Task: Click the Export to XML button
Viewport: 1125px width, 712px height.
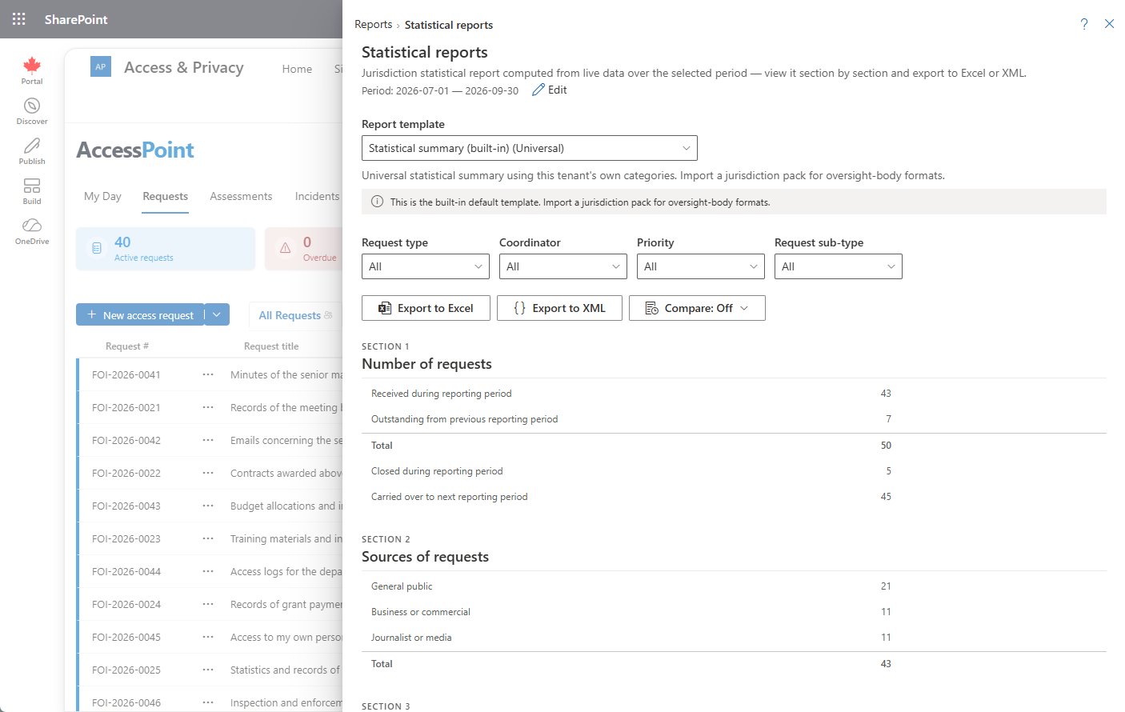Action: point(559,308)
